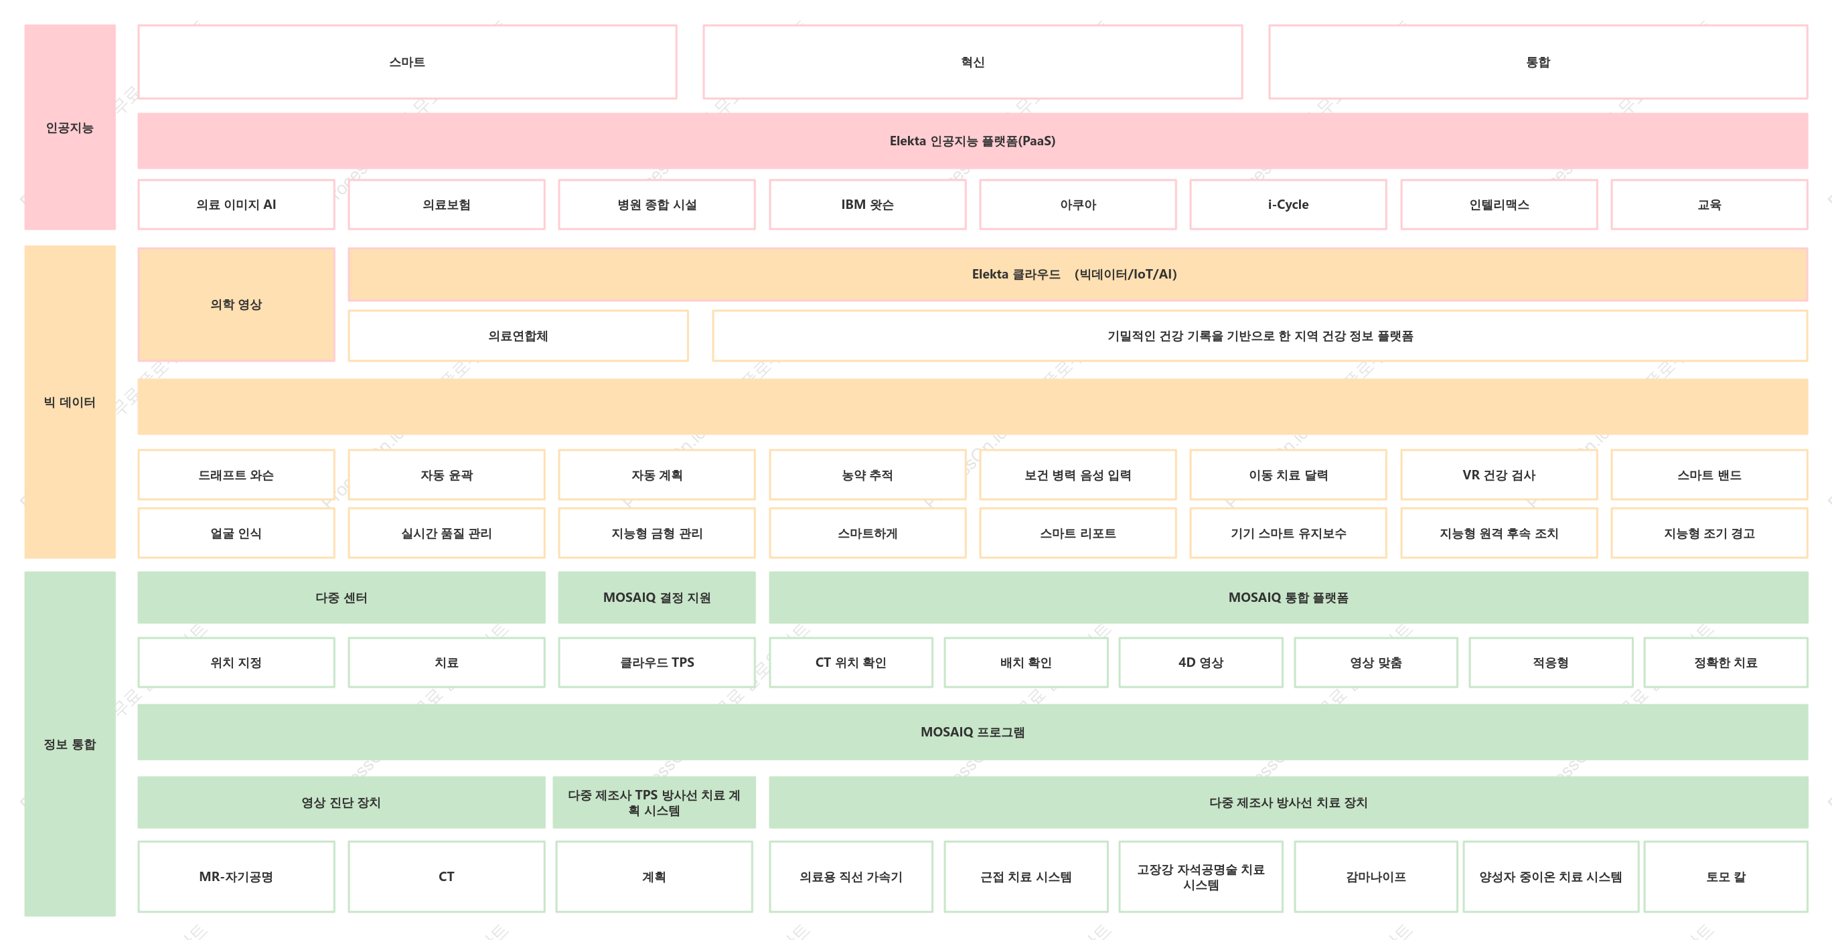
Task: Select 고장강 자석공명술 치료 시스템 box
Action: [1201, 876]
